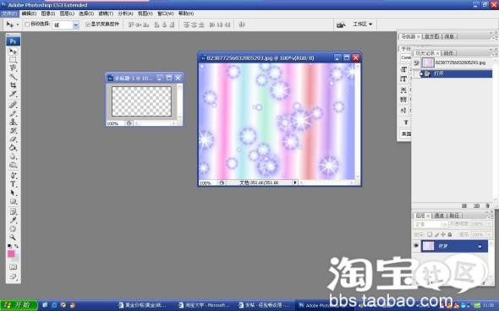Image resolution: width=499 pixels, height=311 pixels.
Task: Select the Crop tool in toolbox
Action: [13, 85]
